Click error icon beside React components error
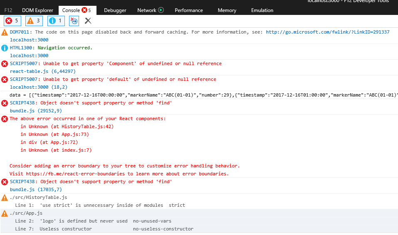The image size is (398, 235). pyautogui.click(x=5, y=119)
